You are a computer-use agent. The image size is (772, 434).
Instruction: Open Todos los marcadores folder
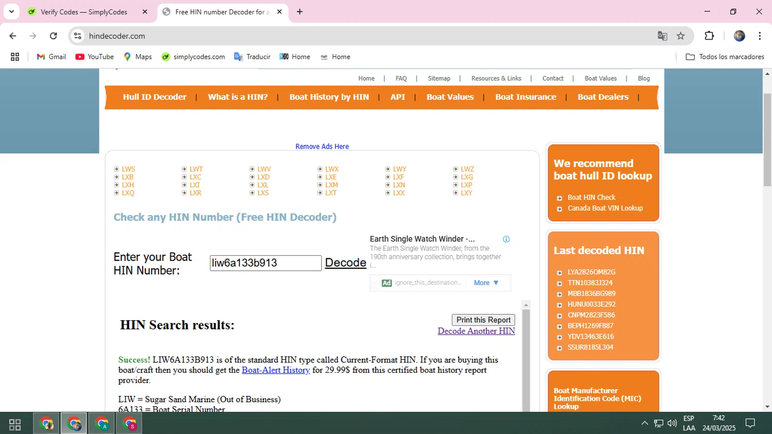725,57
